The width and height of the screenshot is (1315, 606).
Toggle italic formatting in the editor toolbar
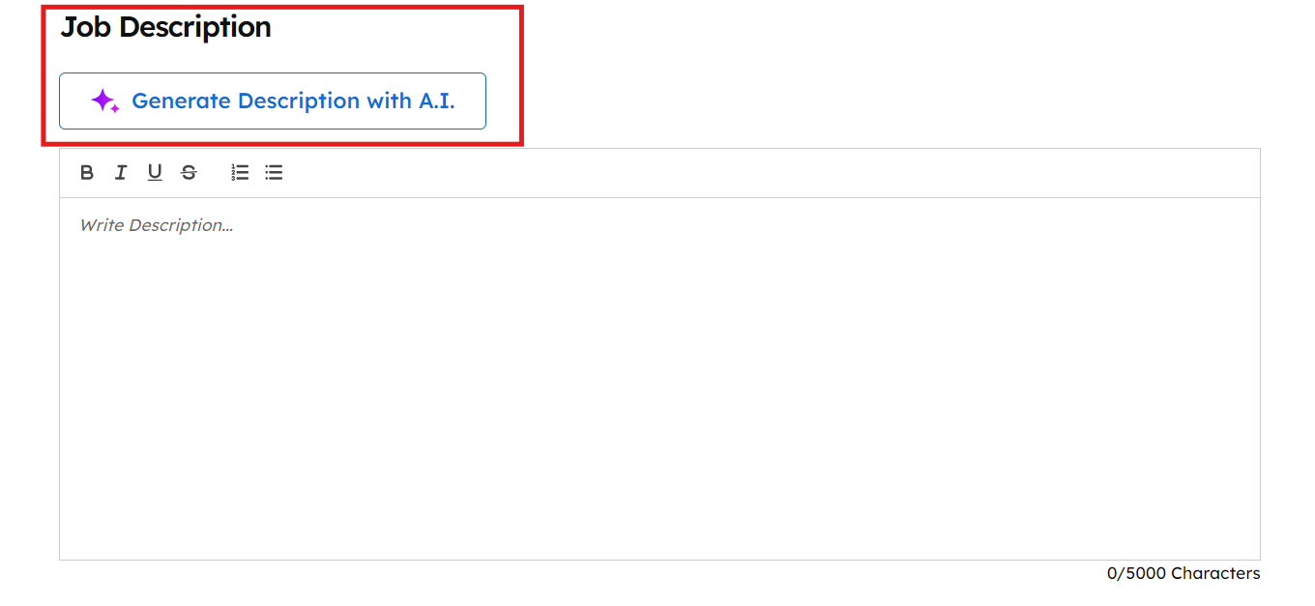(x=121, y=173)
